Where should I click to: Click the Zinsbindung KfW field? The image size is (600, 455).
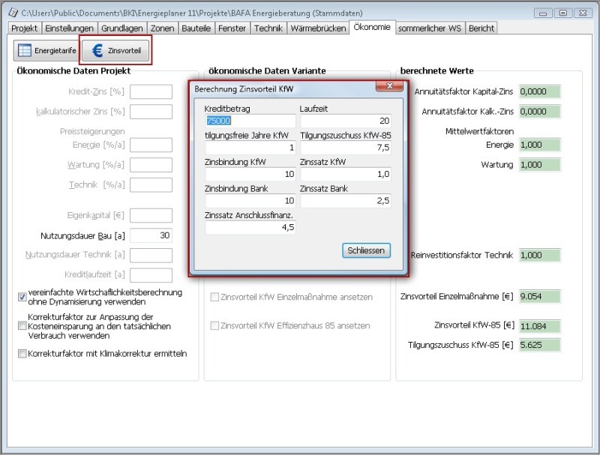tap(250, 175)
